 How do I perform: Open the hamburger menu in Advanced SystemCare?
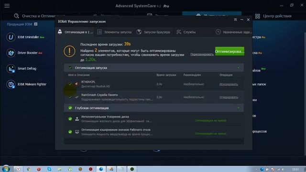click(x=7, y=6)
